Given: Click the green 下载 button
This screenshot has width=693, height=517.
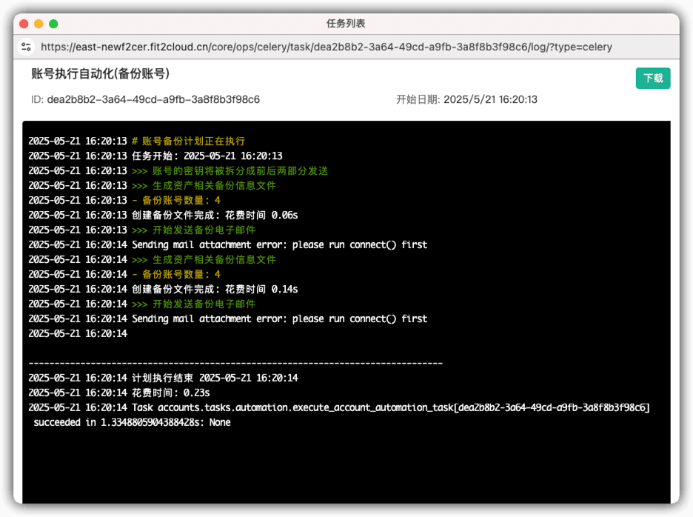Looking at the screenshot, I should pos(653,79).
